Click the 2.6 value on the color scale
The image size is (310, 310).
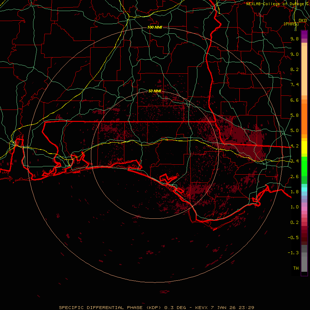[x=294, y=177]
